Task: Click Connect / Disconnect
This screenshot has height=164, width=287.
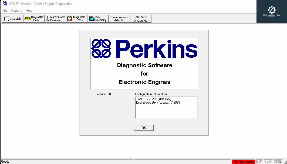Action: (x=140, y=18)
